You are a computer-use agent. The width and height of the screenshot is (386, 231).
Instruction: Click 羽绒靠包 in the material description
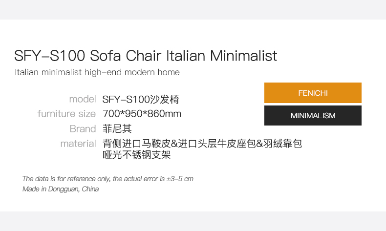pos(282,144)
